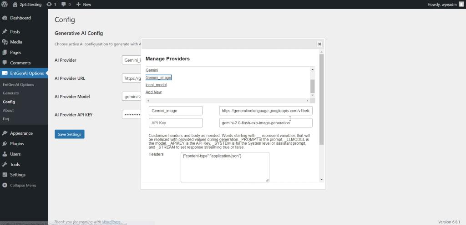Click the Comments icon in sidebar
The image size is (466, 225).
5,63
